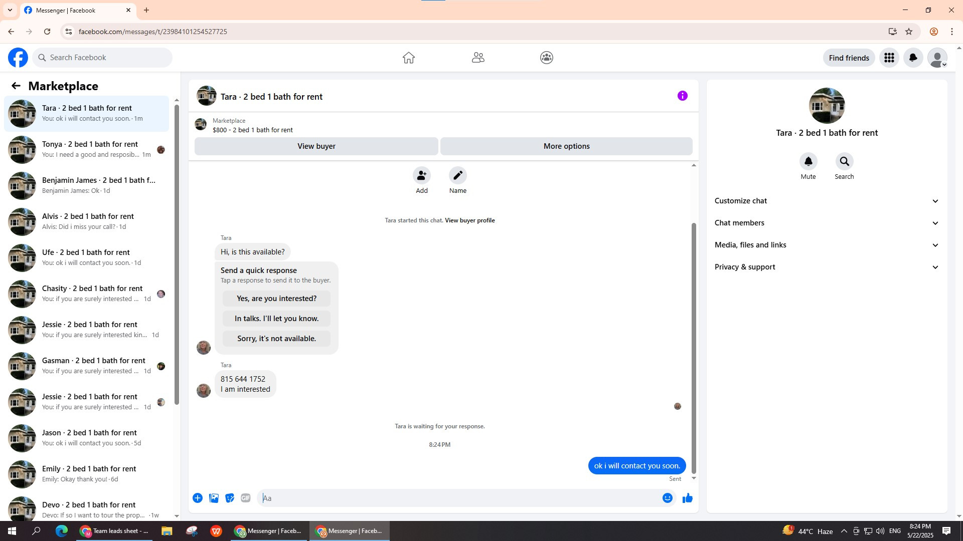
Task: Open more actions plus icon in composer
Action: click(x=198, y=498)
